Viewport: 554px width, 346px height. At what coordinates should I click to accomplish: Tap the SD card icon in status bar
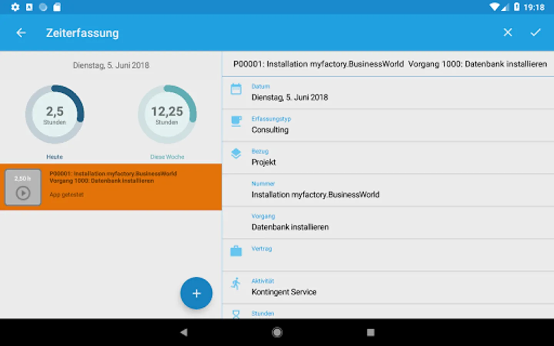coord(57,7)
